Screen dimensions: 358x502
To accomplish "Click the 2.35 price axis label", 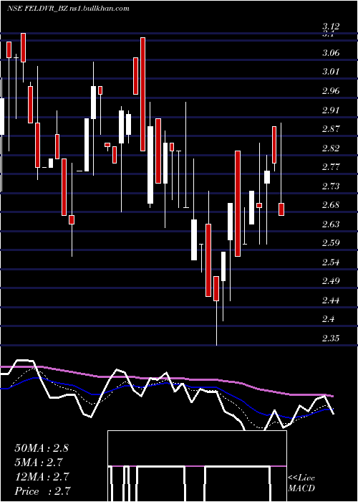I will coord(331,338).
